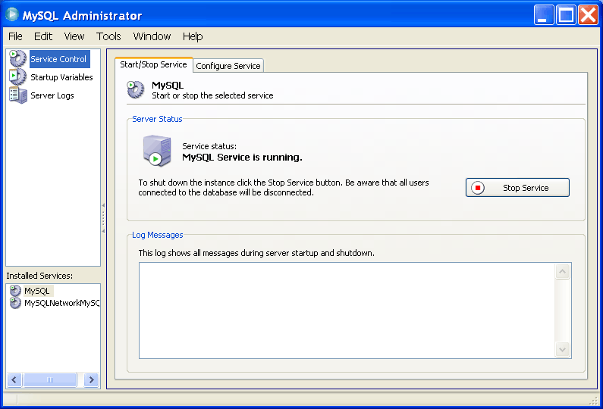Select the MySQL installed service
The width and height of the screenshot is (603, 409).
[37, 291]
